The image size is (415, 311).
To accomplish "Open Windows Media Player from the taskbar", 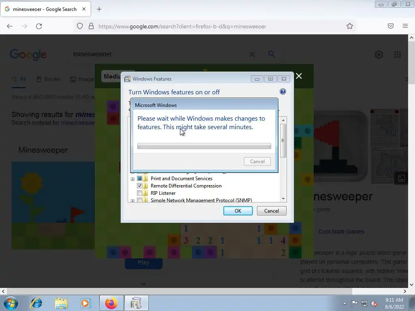I will point(86,303).
